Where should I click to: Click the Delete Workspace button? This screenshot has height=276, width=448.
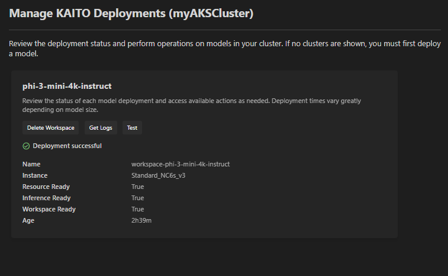(50, 127)
